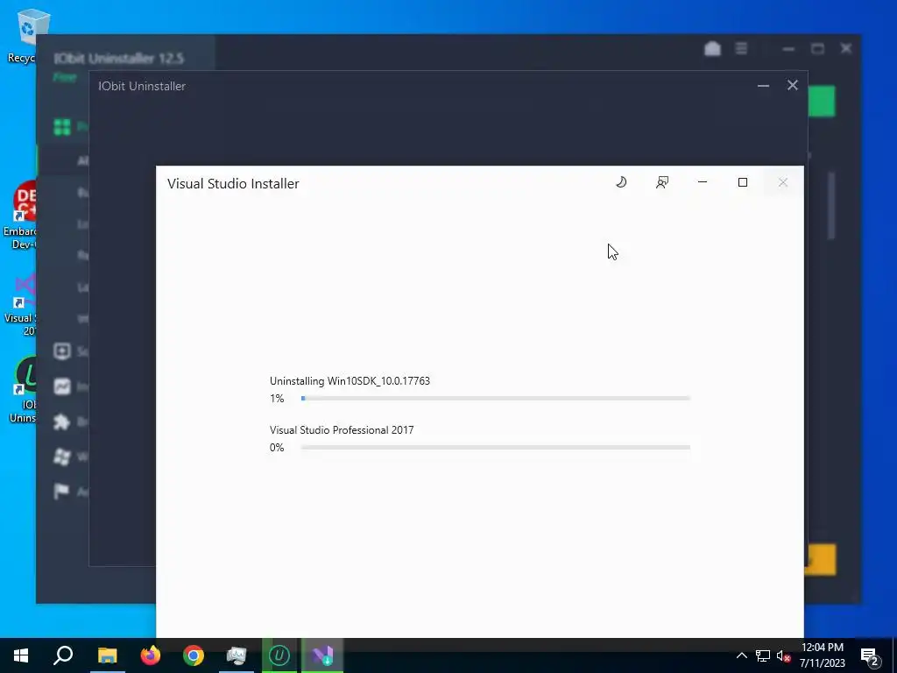Screen dimensions: 897x673
Task: Minimize the IObit Uninstaller 12.5 main window
Action: coord(789,49)
